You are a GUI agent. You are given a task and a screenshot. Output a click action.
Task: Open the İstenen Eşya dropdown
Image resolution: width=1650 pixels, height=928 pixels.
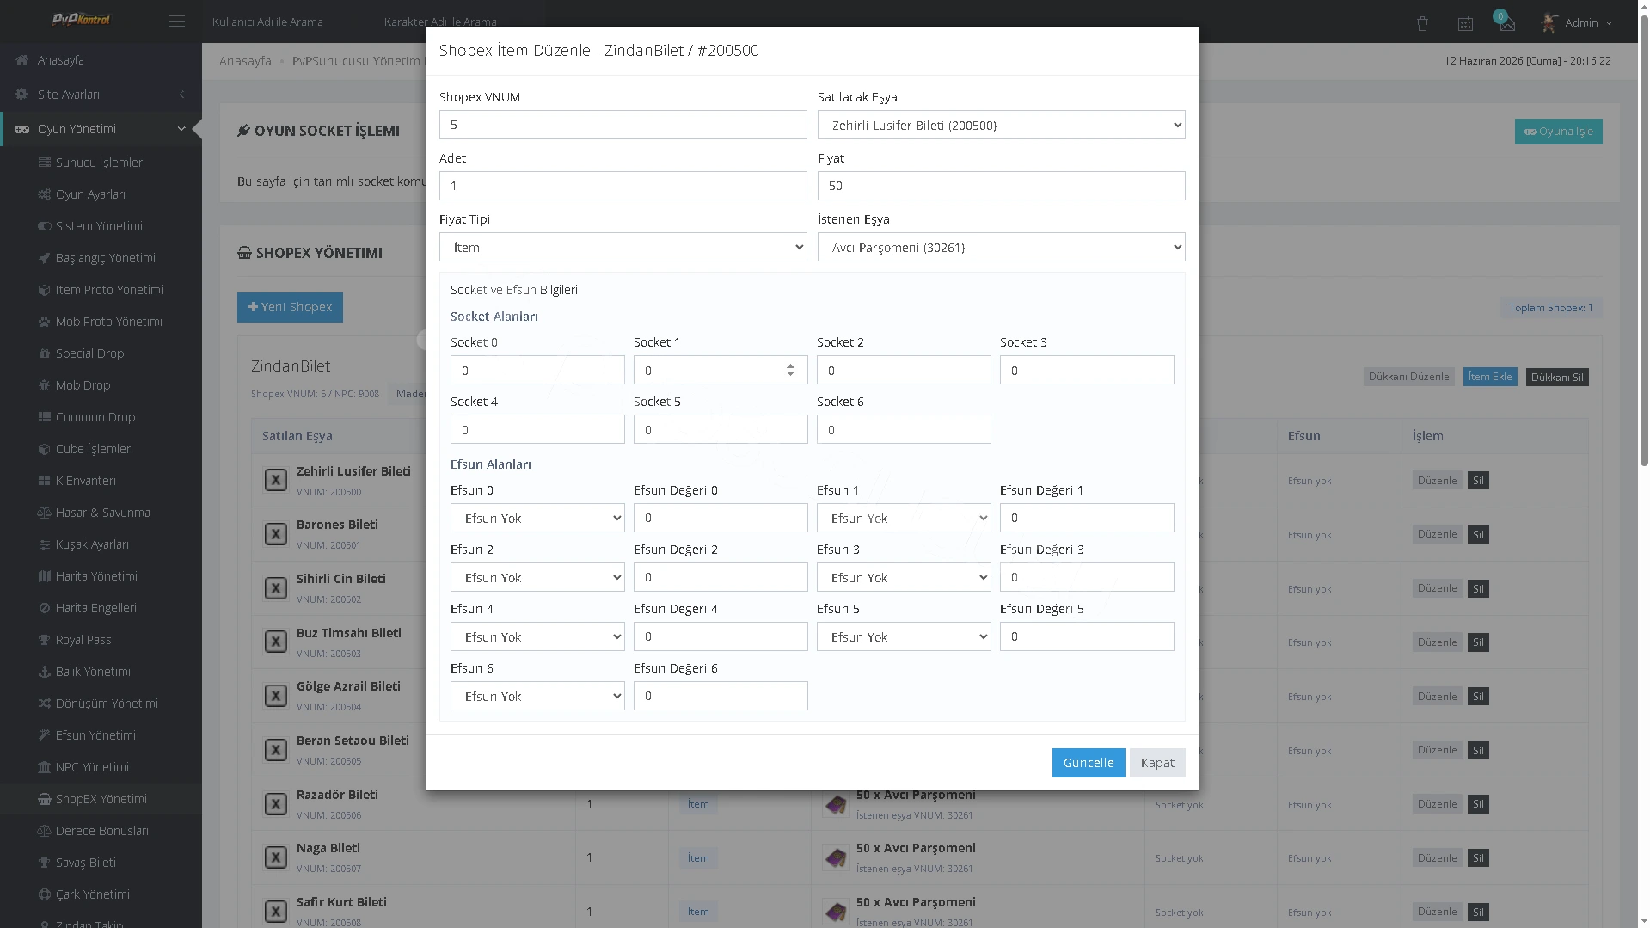[1001, 247]
